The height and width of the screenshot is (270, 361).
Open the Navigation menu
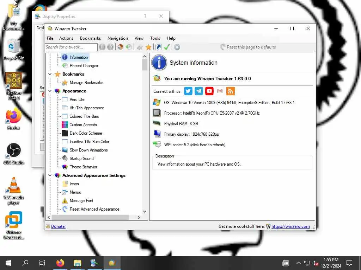click(x=118, y=38)
